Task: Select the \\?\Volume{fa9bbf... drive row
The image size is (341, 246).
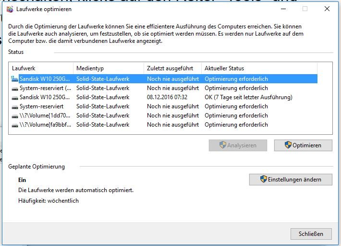Action: (x=164, y=125)
